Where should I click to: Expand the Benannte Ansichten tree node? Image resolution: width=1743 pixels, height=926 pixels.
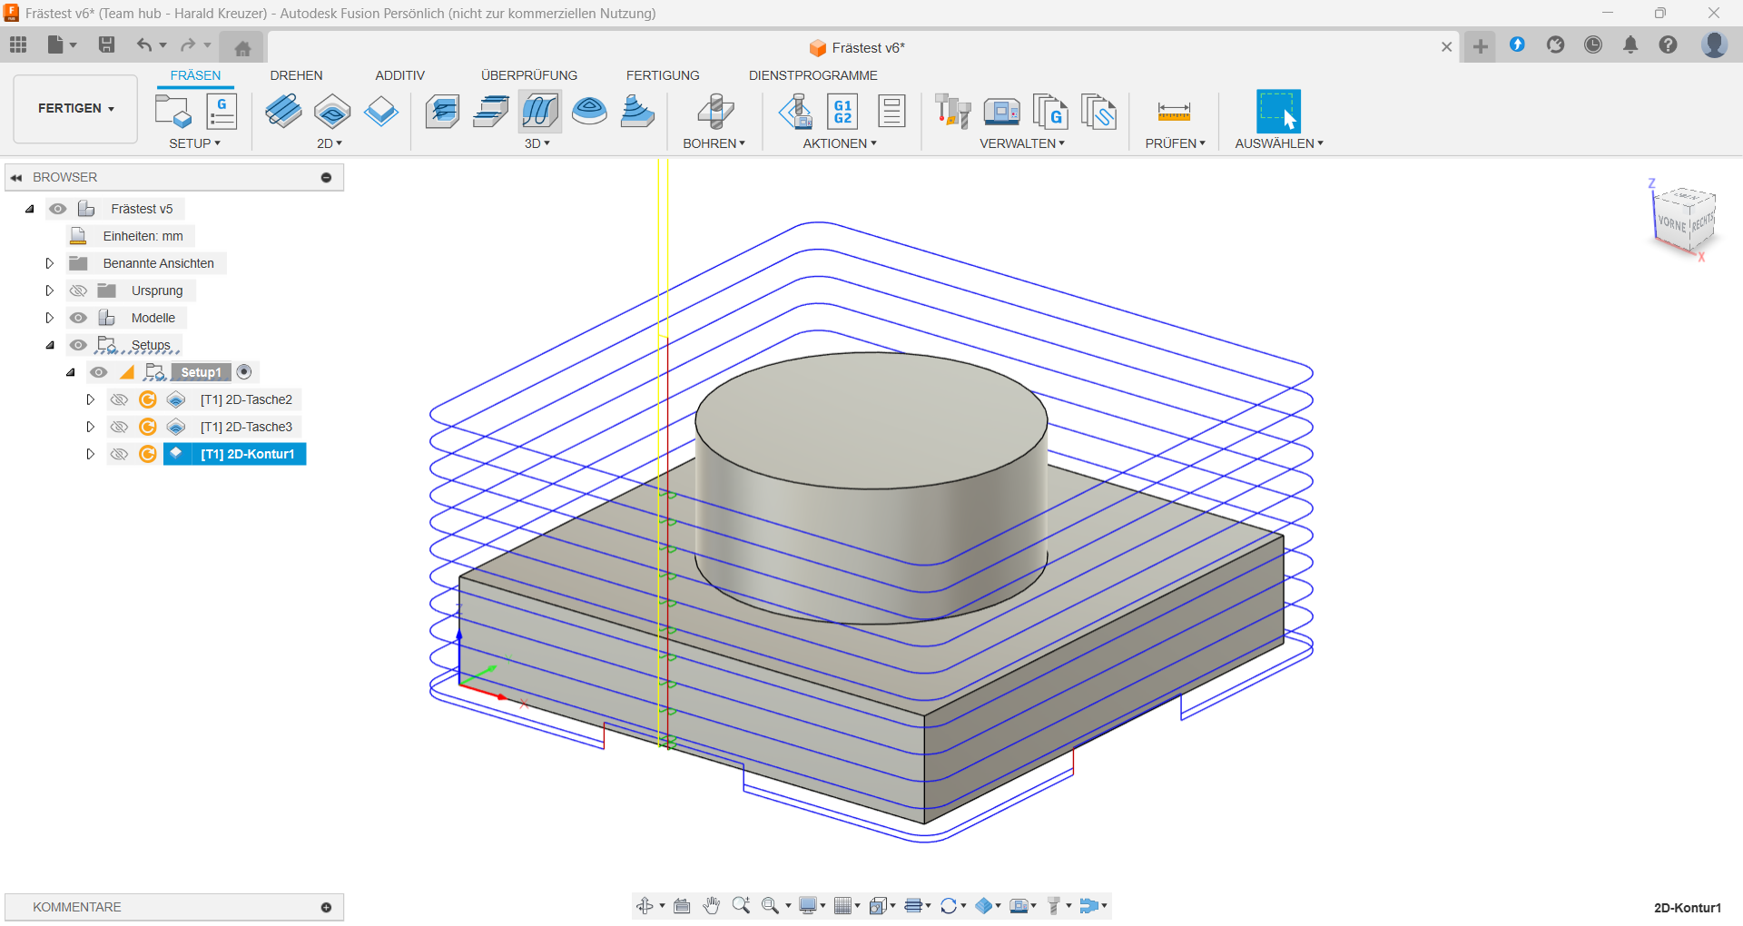point(50,263)
